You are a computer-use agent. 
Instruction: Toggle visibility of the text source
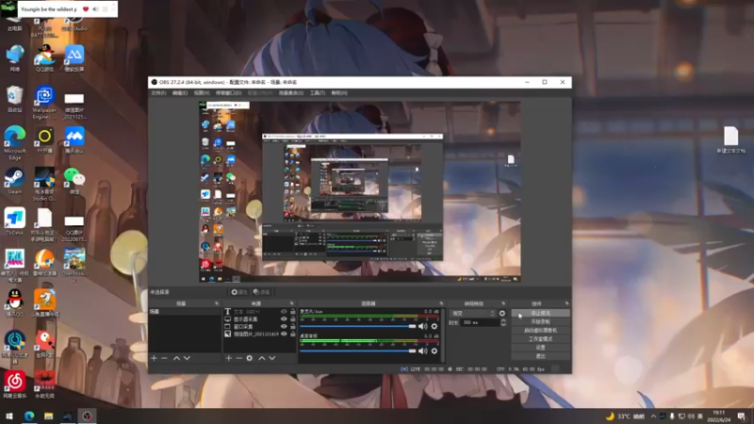point(284,312)
